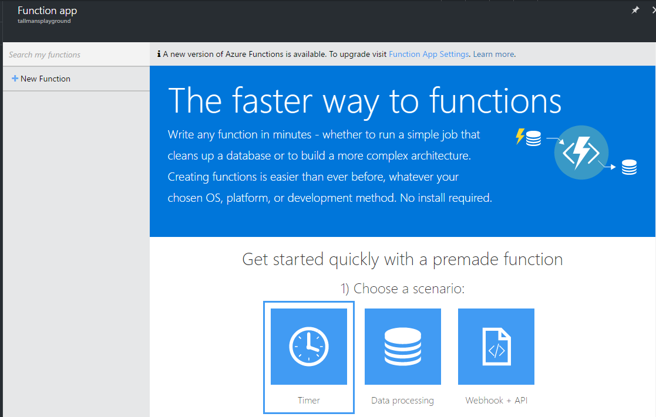
Task: Follow the Learn more link
Action: coord(493,55)
